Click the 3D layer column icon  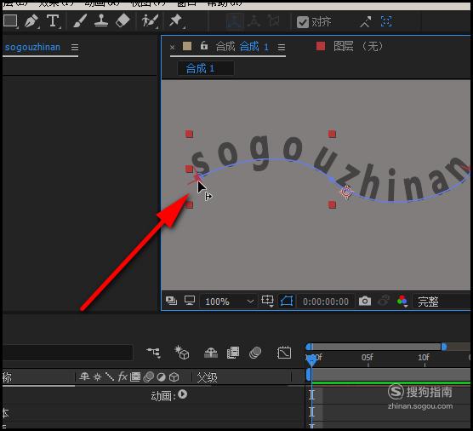click(174, 377)
